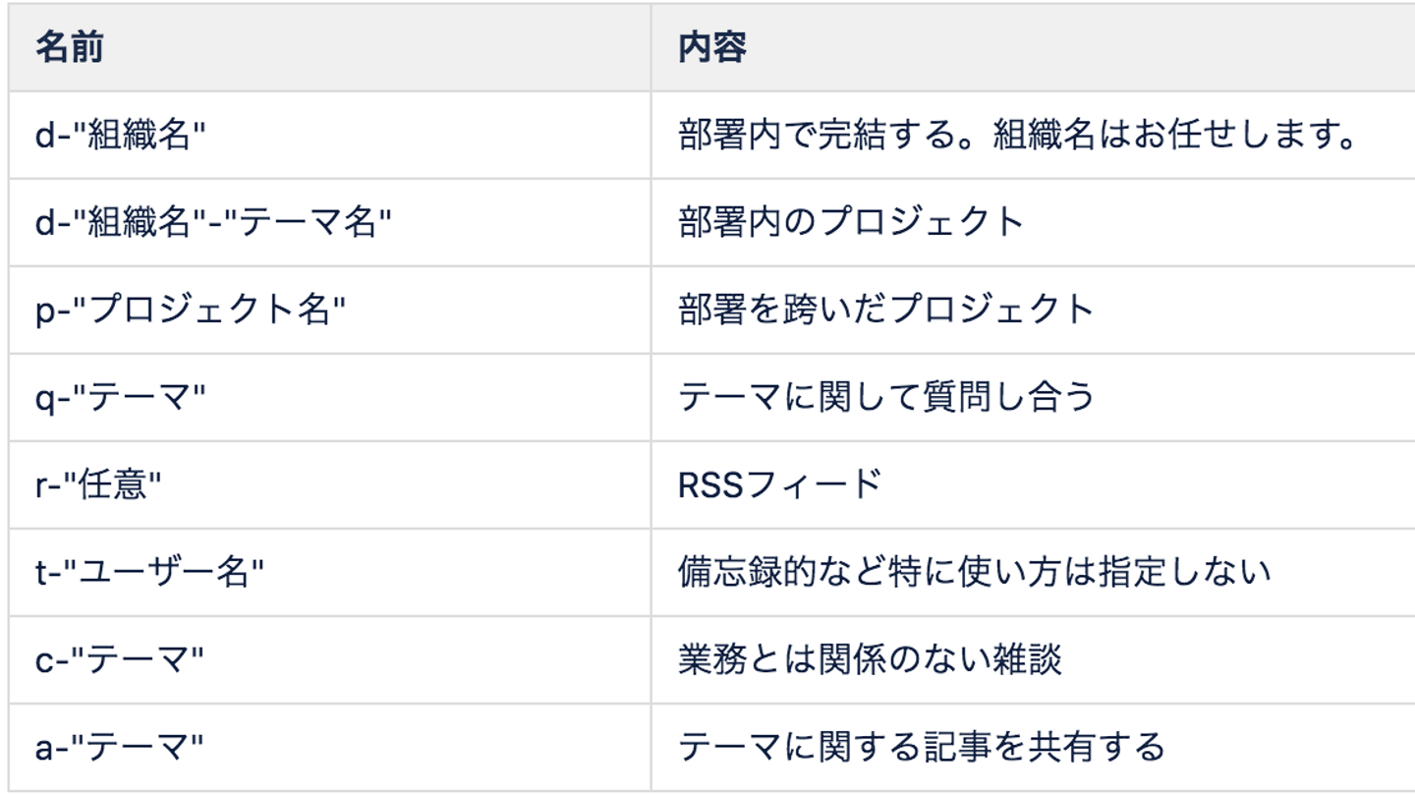Click the 名前 column header
The width and height of the screenshot is (1415, 795).
[69, 48]
